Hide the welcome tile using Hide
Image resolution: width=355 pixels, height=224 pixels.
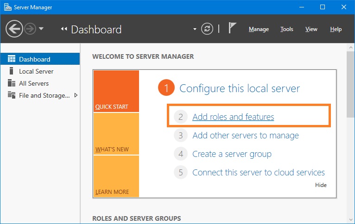tap(321, 185)
